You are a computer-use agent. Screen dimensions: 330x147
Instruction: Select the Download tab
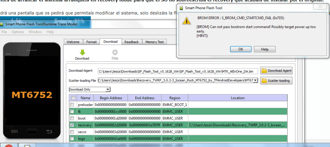(x=110, y=42)
